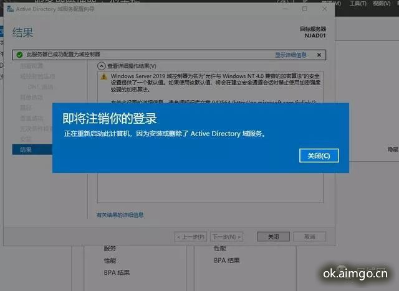Screen dimensions: 399x291
Task: Open the 工具(T) menu
Action: point(358,3)
